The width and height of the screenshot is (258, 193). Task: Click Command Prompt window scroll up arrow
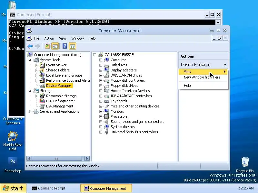pyautogui.click(x=218, y=22)
